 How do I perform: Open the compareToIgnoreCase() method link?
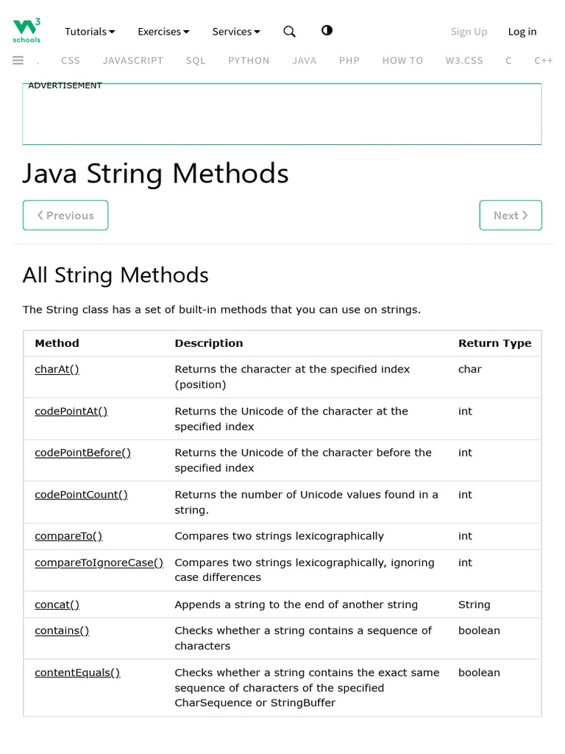click(99, 563)
